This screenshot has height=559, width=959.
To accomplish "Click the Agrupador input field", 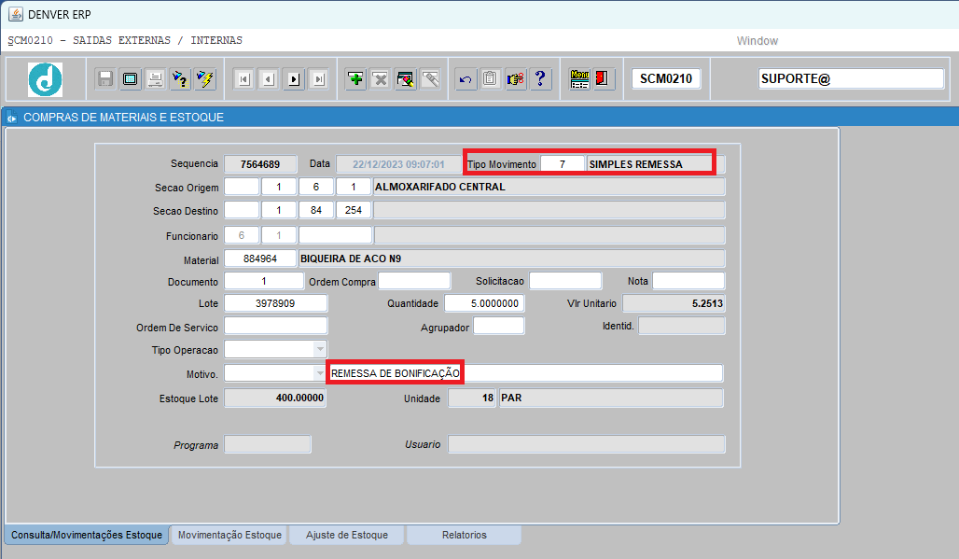I will coord(499,326).
